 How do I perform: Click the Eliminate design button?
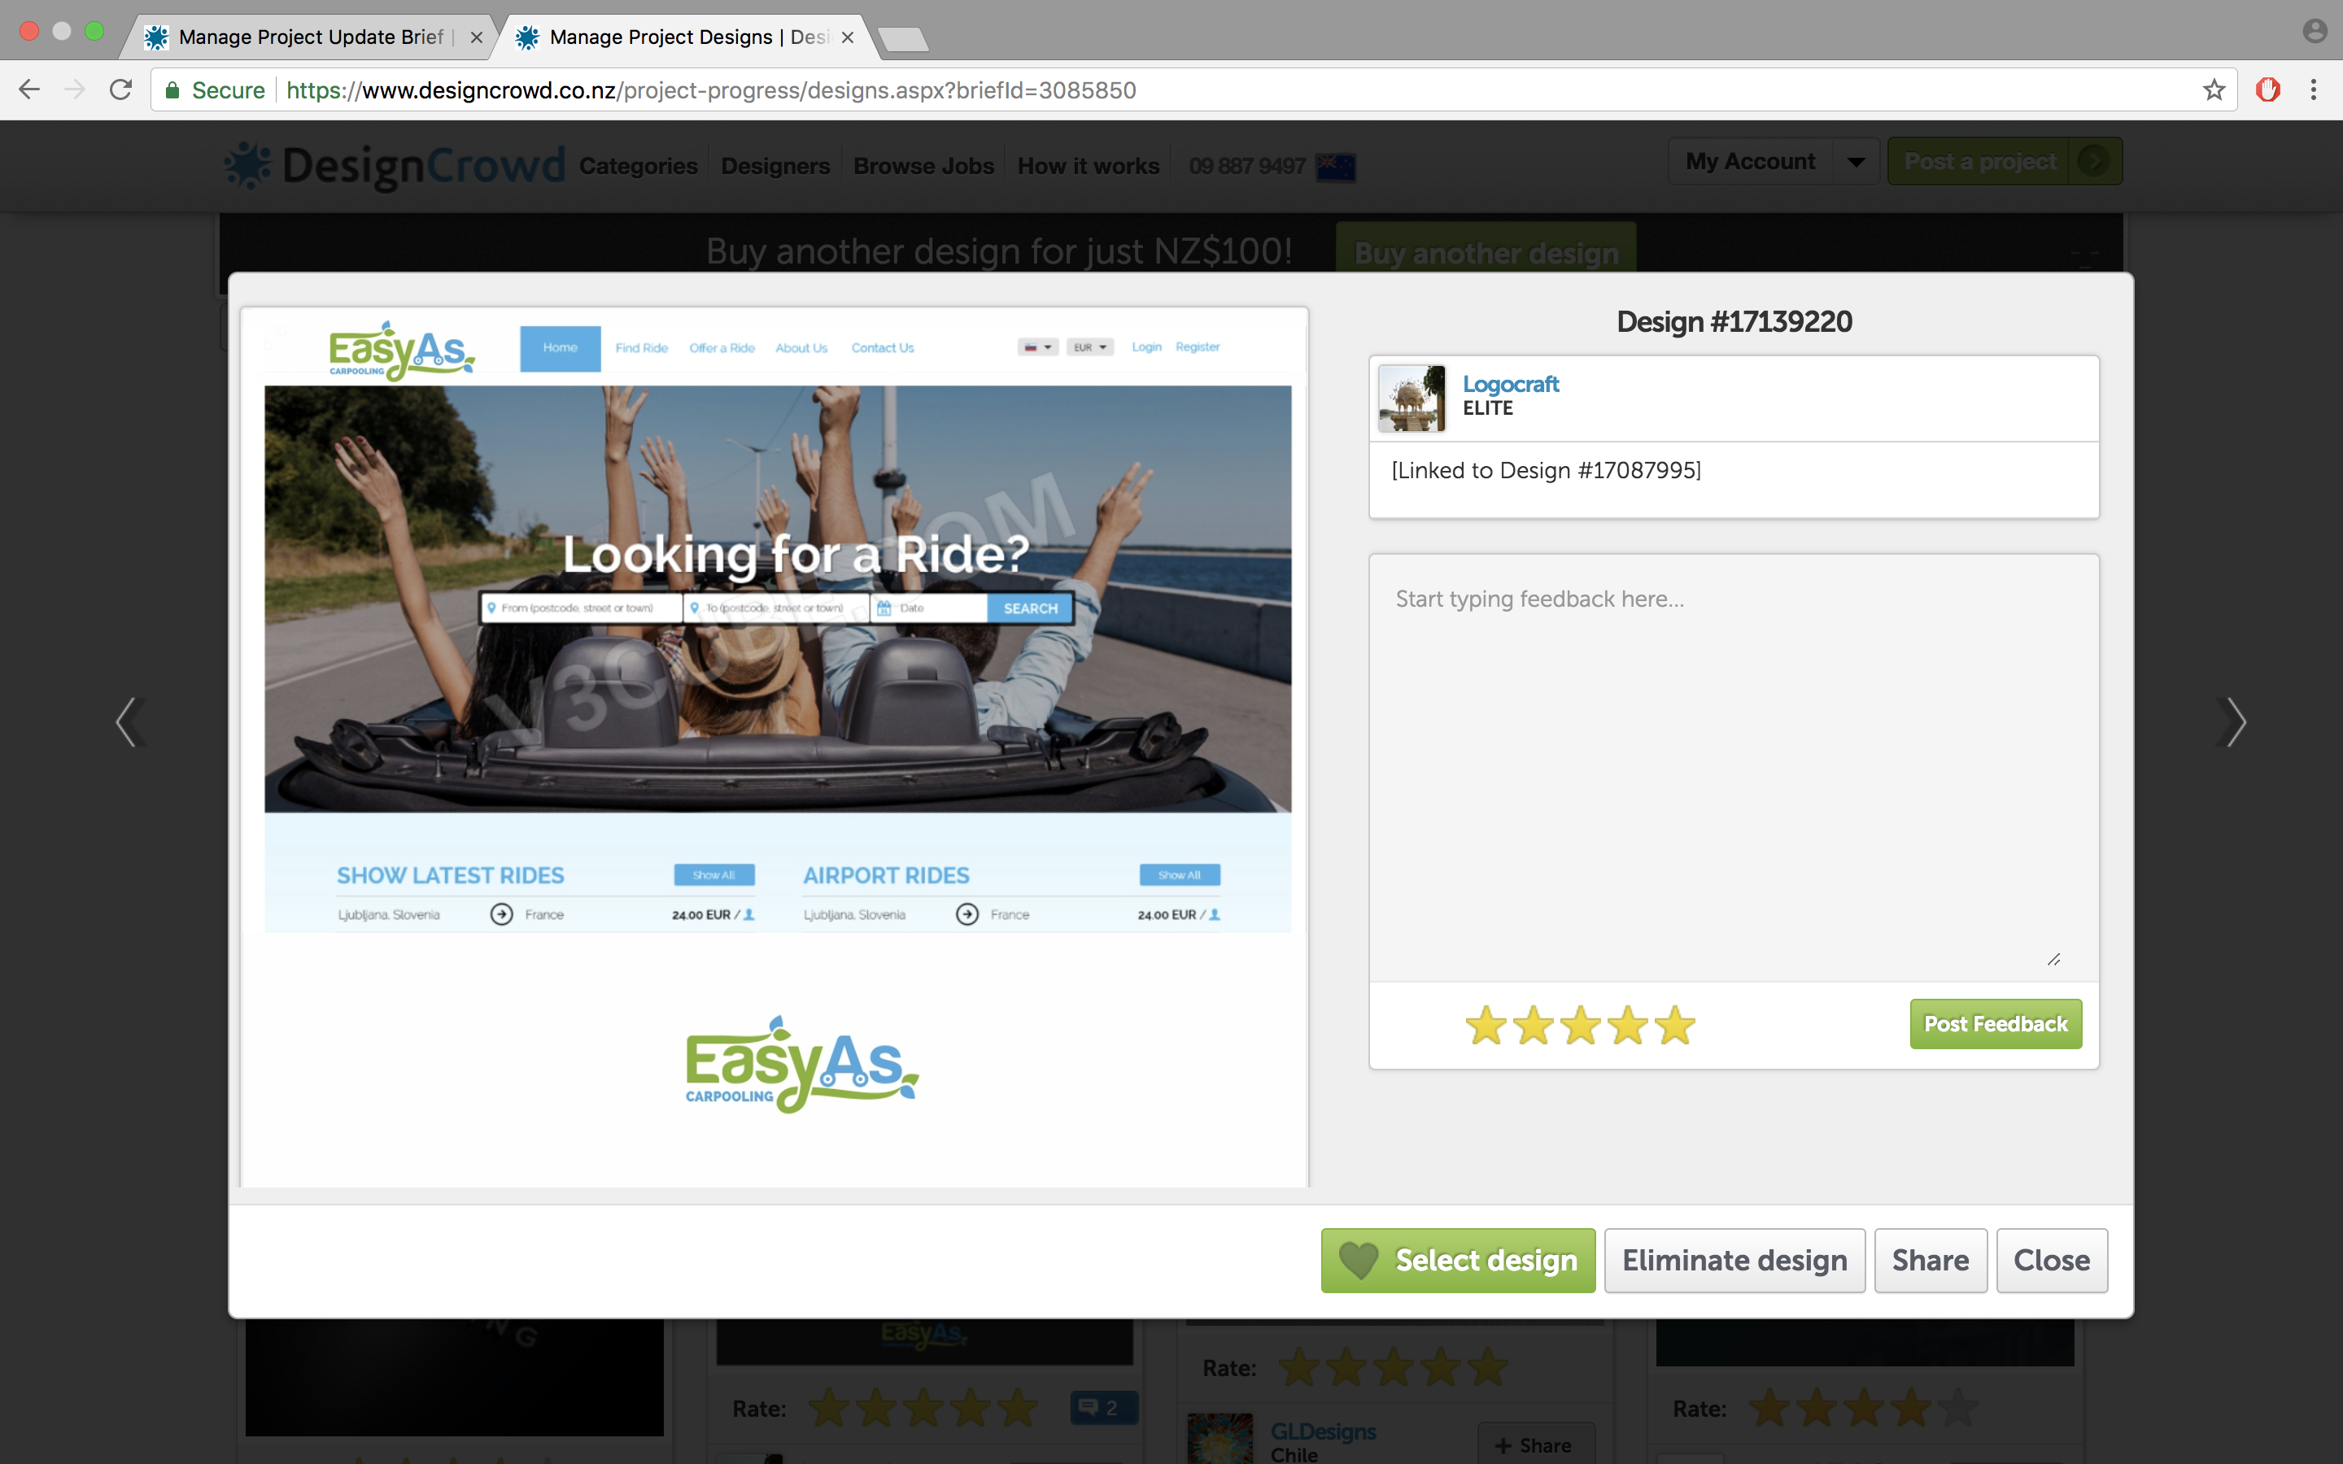[1734, 1260]
